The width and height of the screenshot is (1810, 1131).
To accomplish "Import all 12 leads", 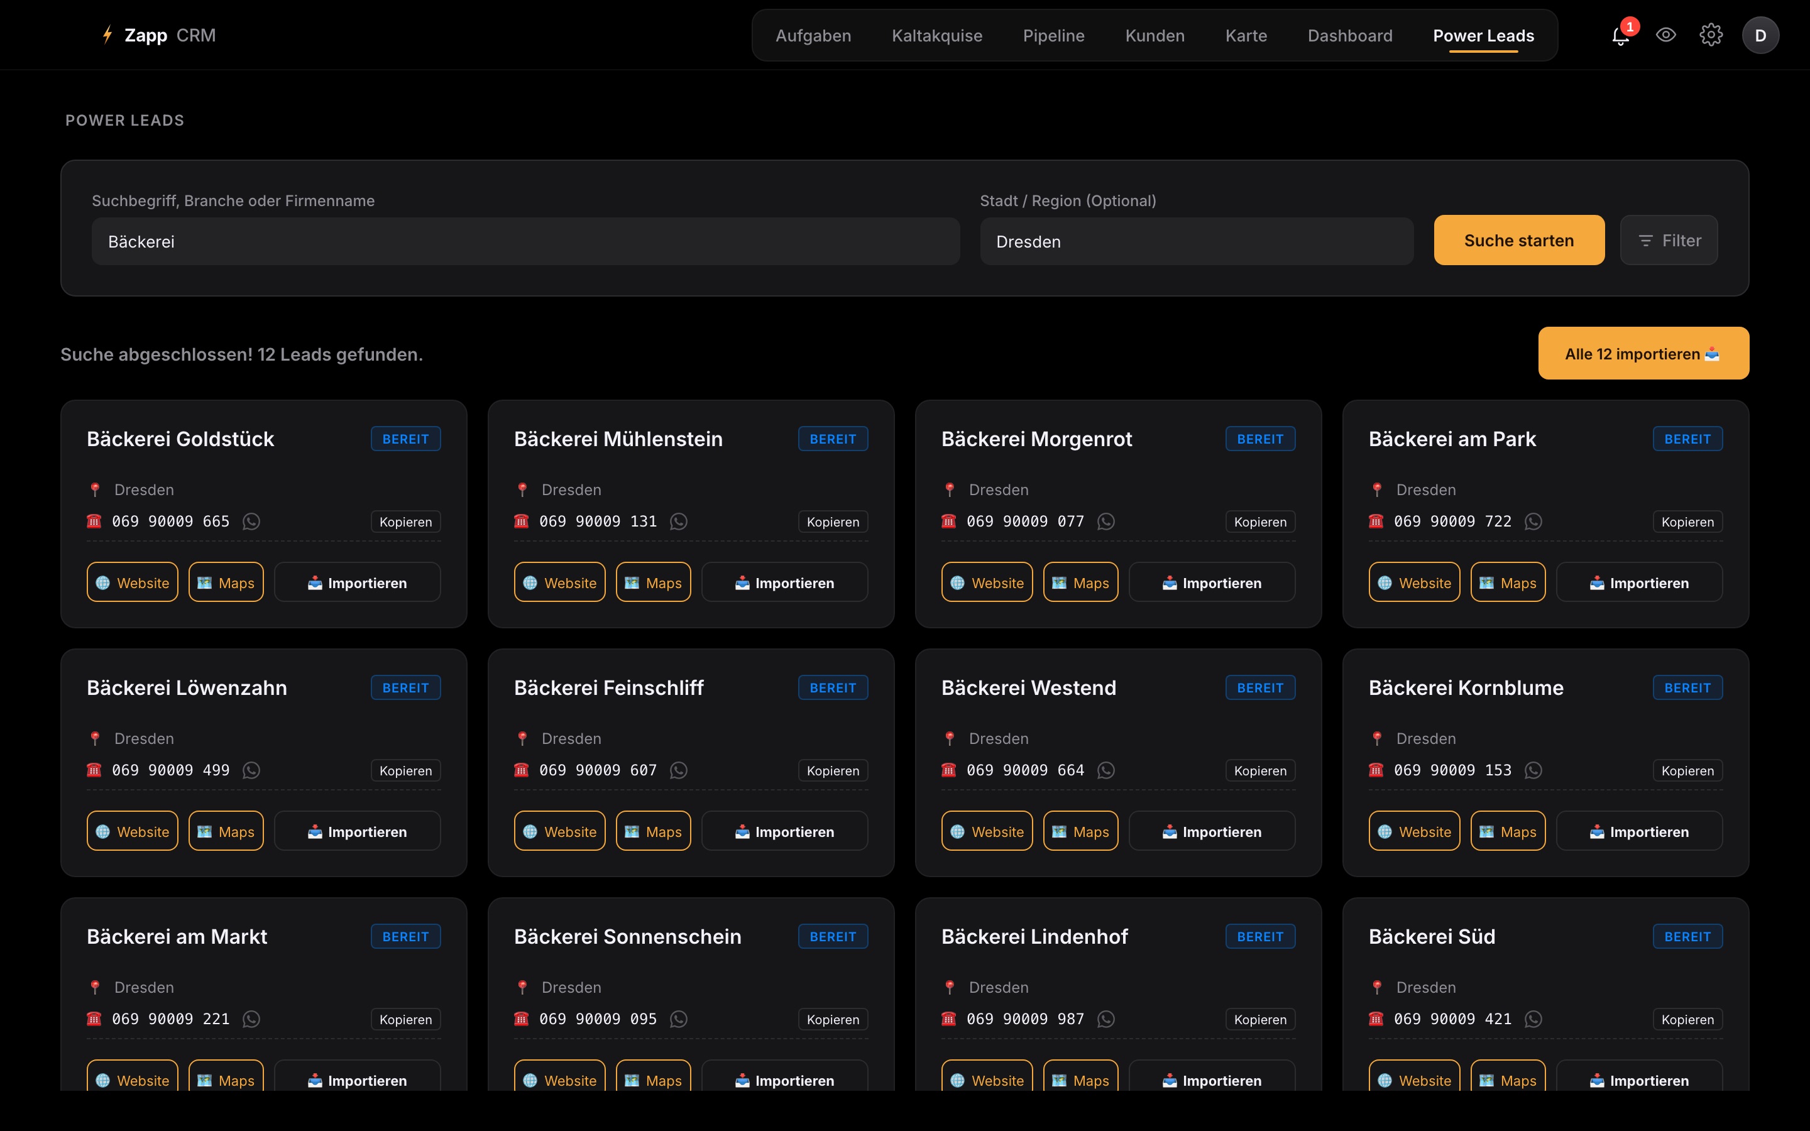I will pos(1643,353).
